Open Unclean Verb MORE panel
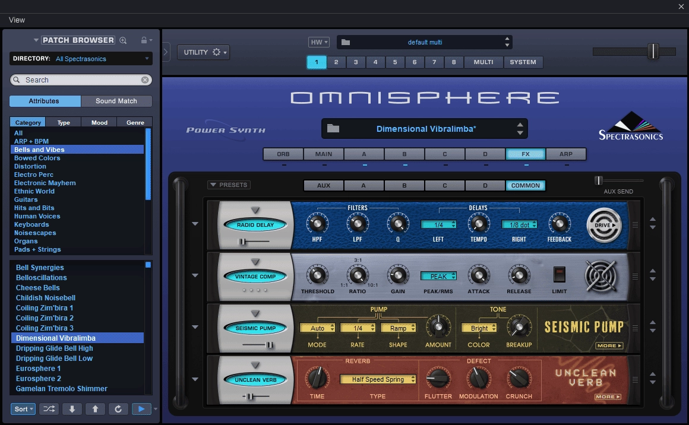Image resolution: width=689 pixels, height=425 pixels. 608,397
